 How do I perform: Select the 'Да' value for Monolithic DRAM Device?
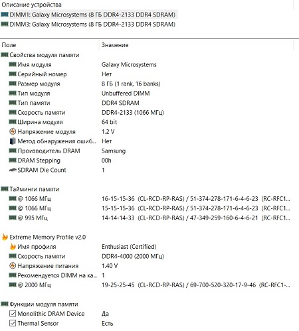[105, 314]
